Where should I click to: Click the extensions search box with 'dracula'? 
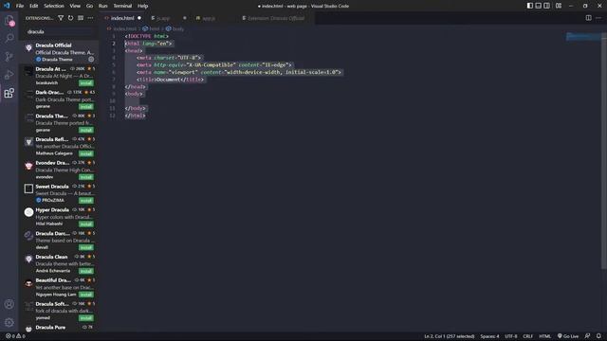coord(60,31)
